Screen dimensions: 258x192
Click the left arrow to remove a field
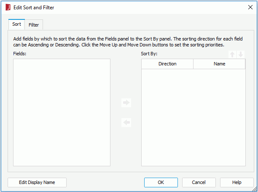[126, 122]
